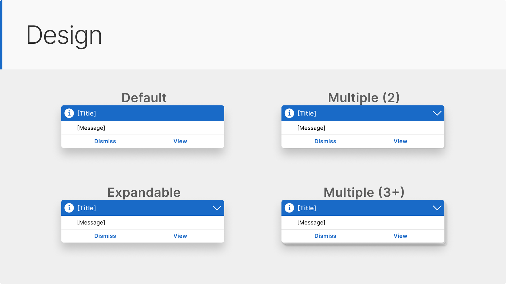The height and width of the screenshot is (284, 506).
Task: View the Multiple (3+) notification
Action: (x=400, y=236)
